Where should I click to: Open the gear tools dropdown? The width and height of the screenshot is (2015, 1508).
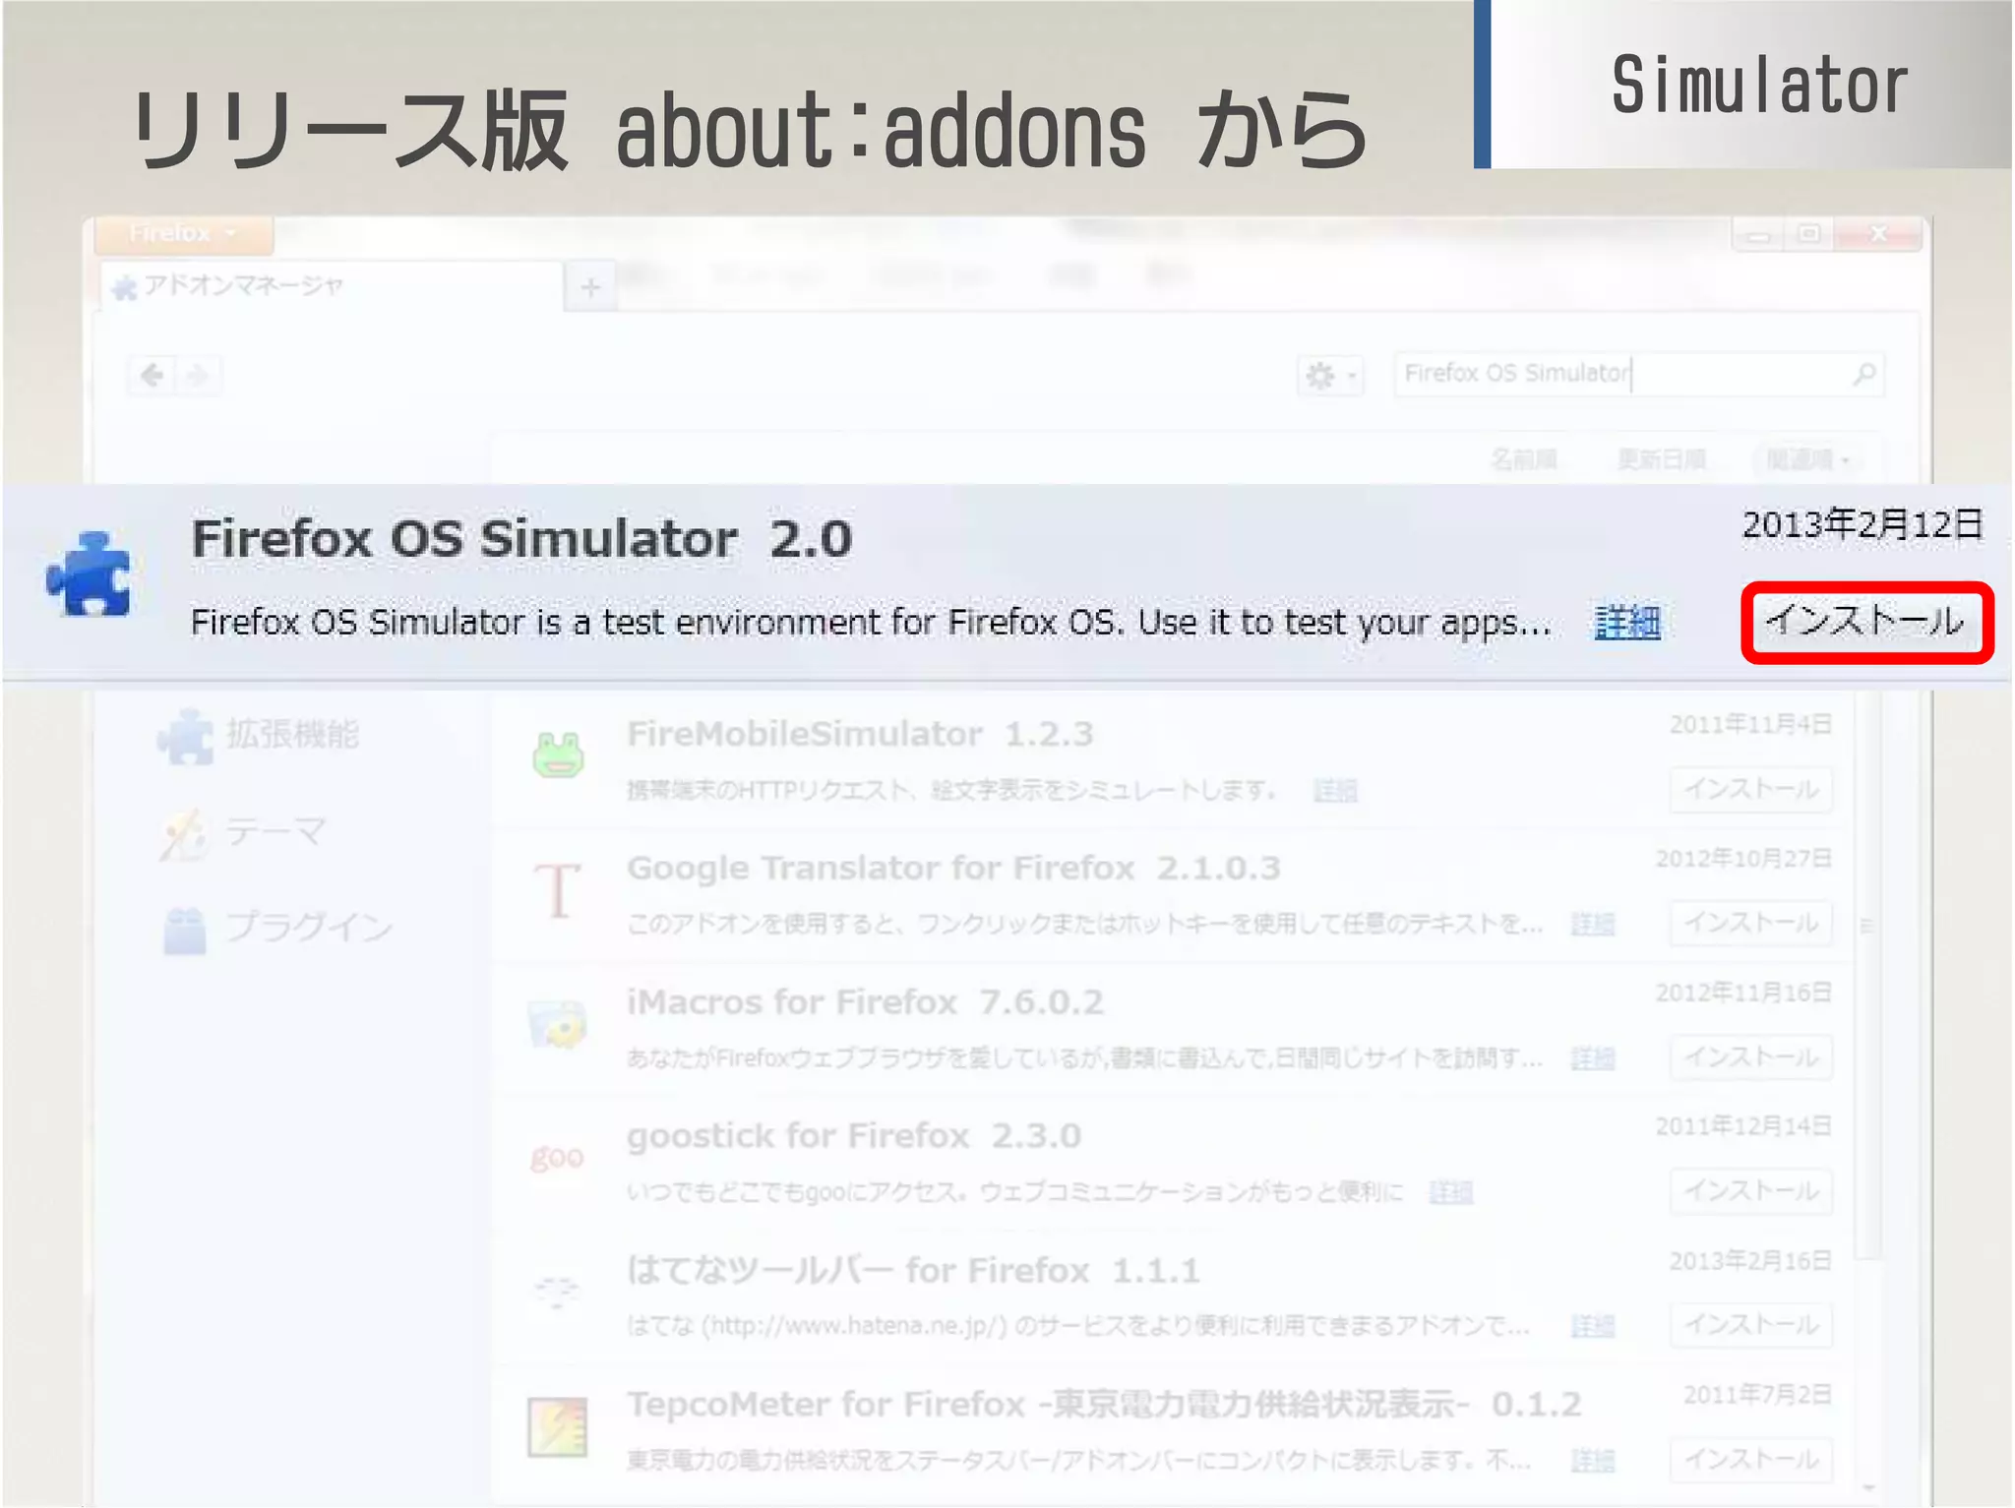click(x=1330, y=375)
